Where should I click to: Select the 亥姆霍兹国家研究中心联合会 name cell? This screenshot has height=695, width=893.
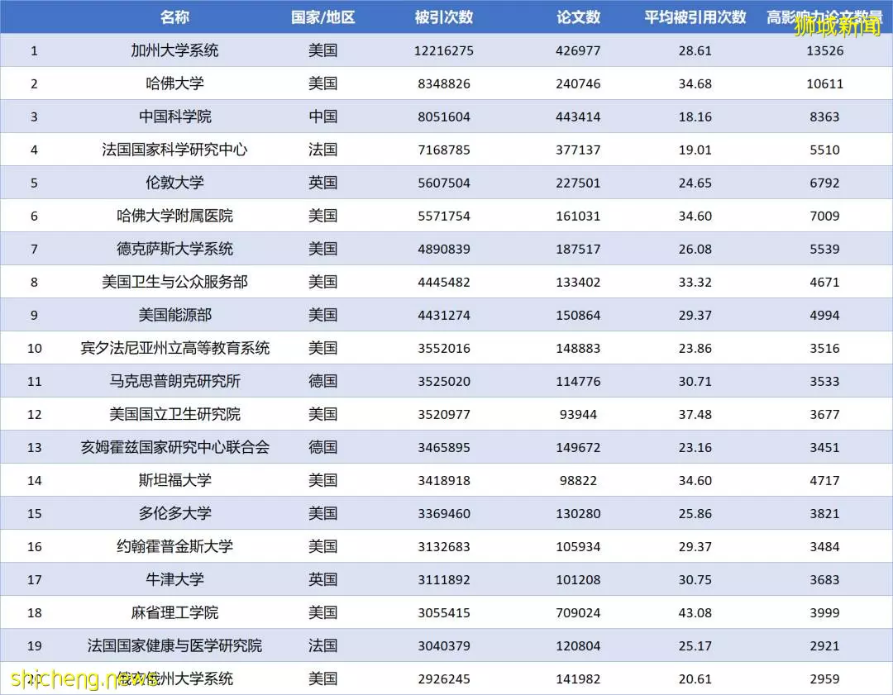[174, 447]
